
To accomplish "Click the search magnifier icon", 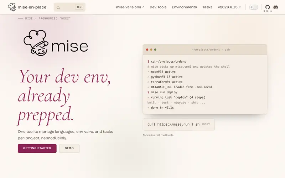I will pyautogui.click(x=58, y=7).
